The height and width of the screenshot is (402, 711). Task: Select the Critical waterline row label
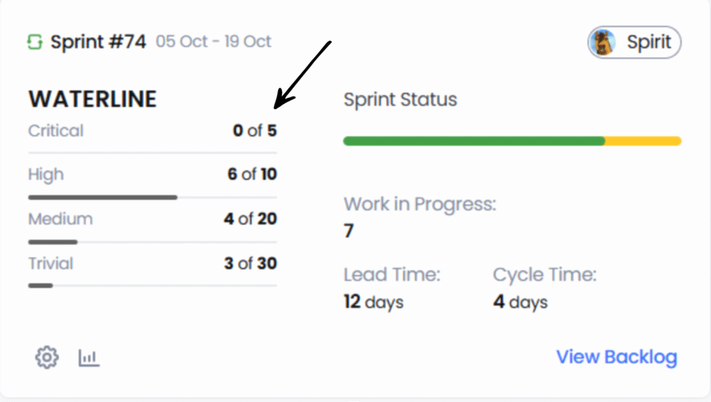coord(56,131)
